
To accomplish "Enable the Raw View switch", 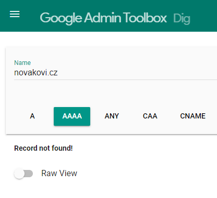I will [23, 174].
